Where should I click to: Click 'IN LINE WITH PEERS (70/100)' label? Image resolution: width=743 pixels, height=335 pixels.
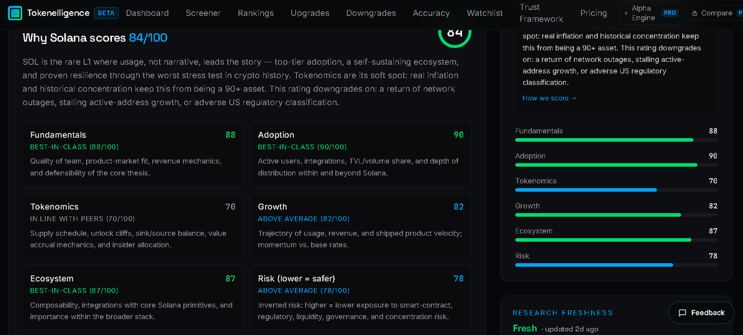point(82,219)
